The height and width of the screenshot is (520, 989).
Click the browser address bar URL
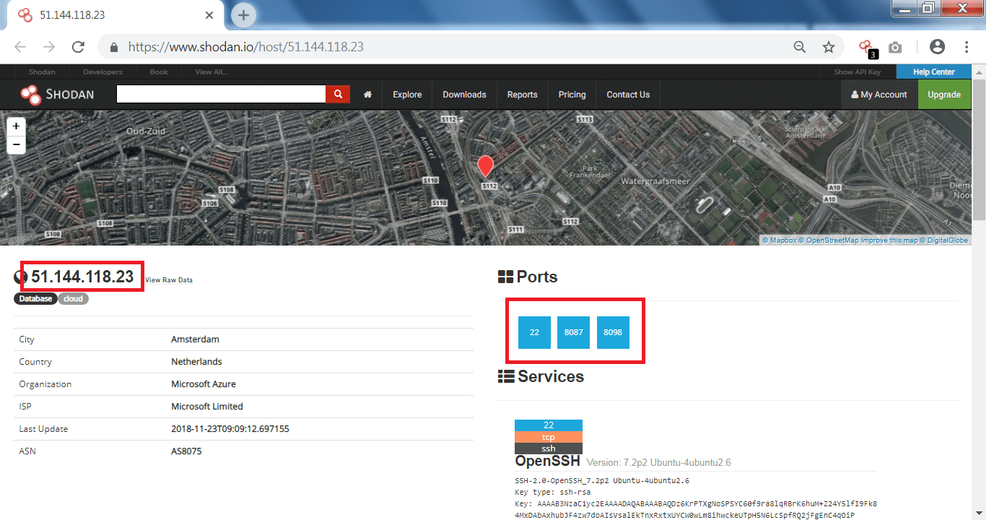pyautogui.click(x=245, y=47)
